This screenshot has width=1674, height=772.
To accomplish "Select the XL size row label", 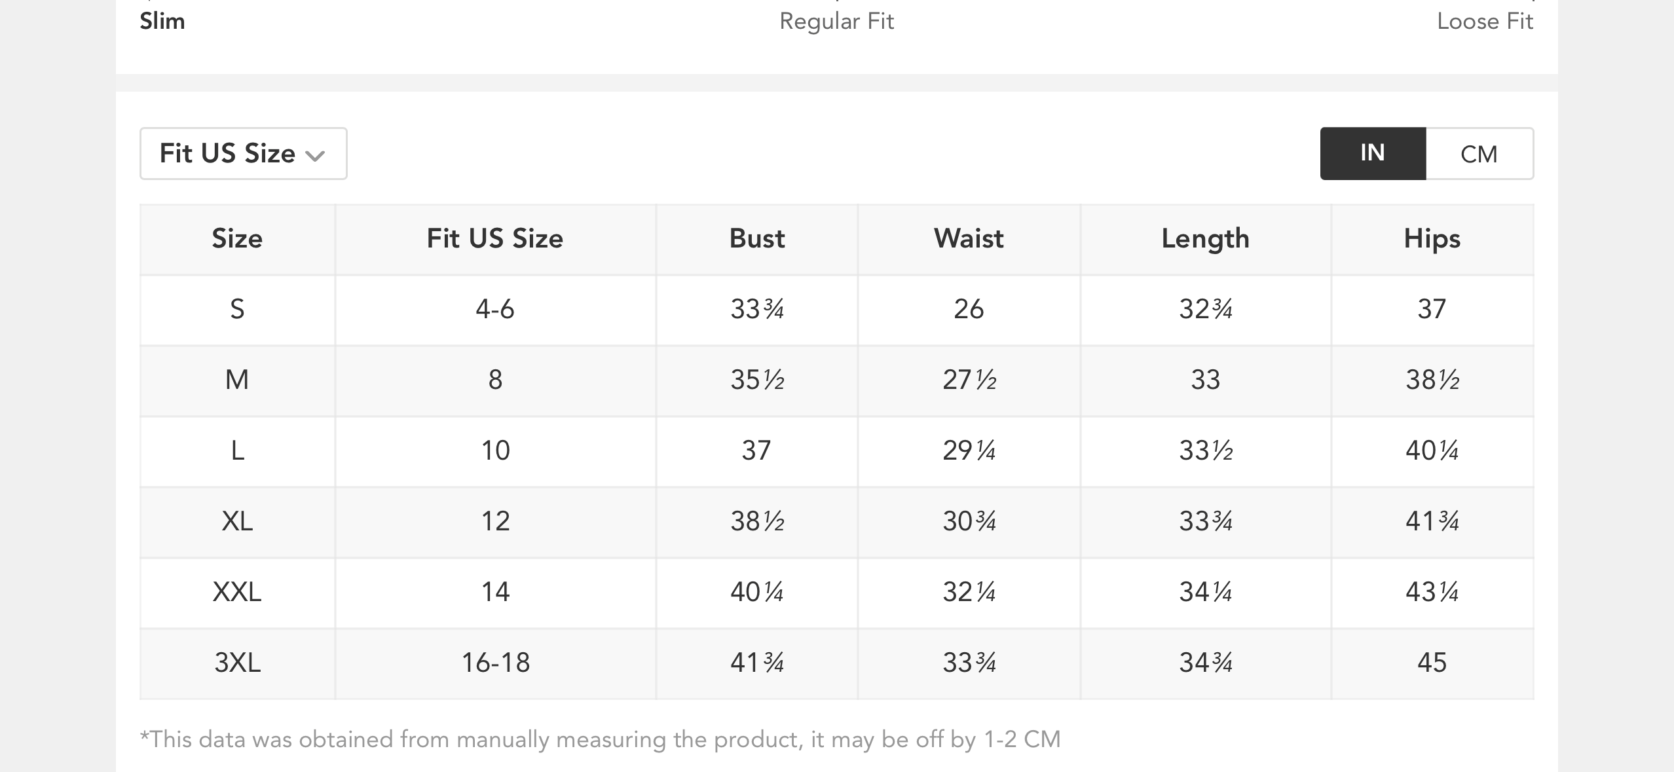I will coord(237,521).
